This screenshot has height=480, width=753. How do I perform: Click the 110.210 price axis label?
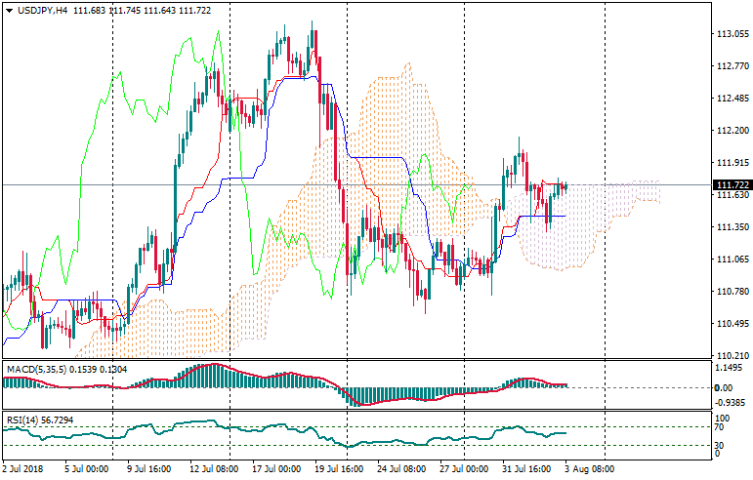(731, 356)
